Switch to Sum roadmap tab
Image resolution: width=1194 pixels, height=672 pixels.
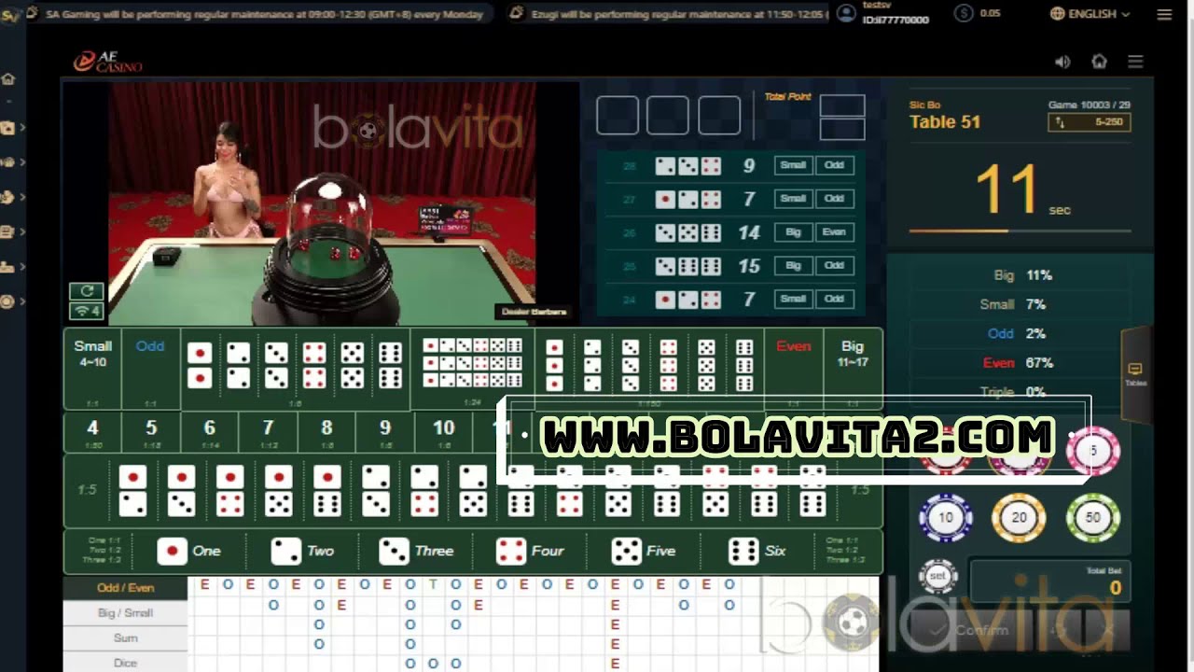(x=126, y=638)
